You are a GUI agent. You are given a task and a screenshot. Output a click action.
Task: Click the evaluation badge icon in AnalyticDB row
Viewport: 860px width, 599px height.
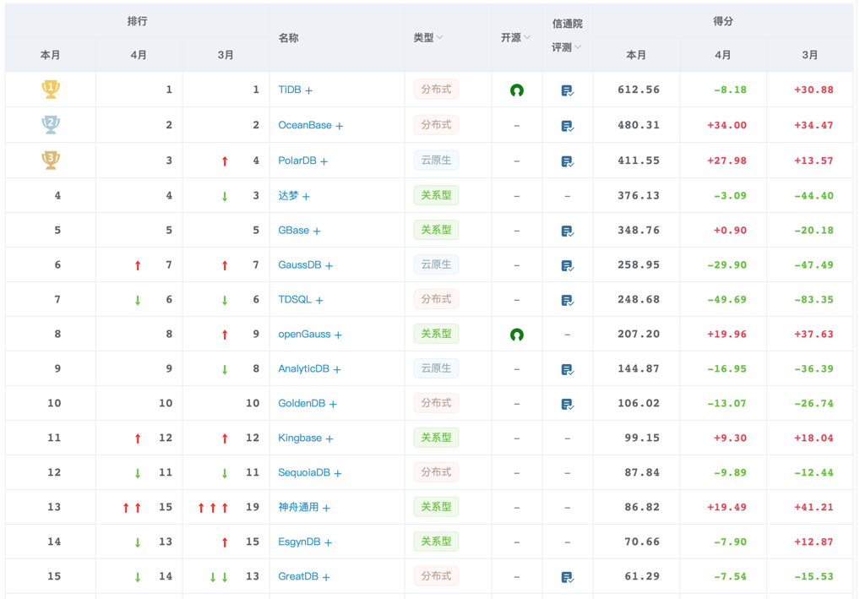(568, 369)
